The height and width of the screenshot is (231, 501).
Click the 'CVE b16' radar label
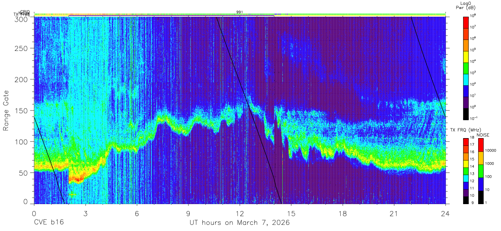[x=49, y=223]
